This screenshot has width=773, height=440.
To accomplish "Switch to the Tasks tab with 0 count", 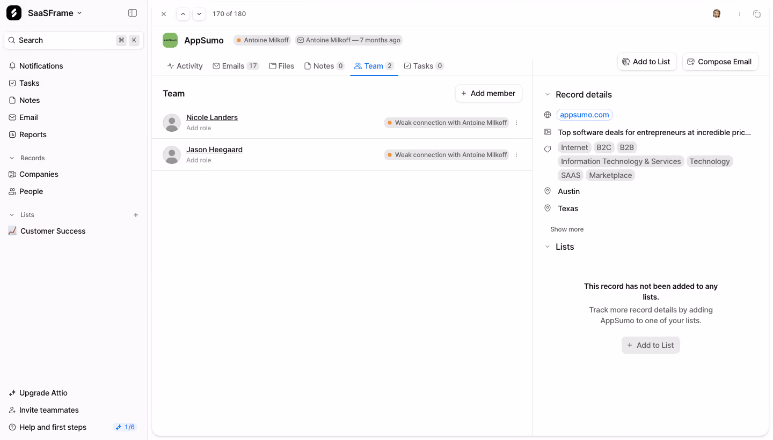I will pos(424,66).
